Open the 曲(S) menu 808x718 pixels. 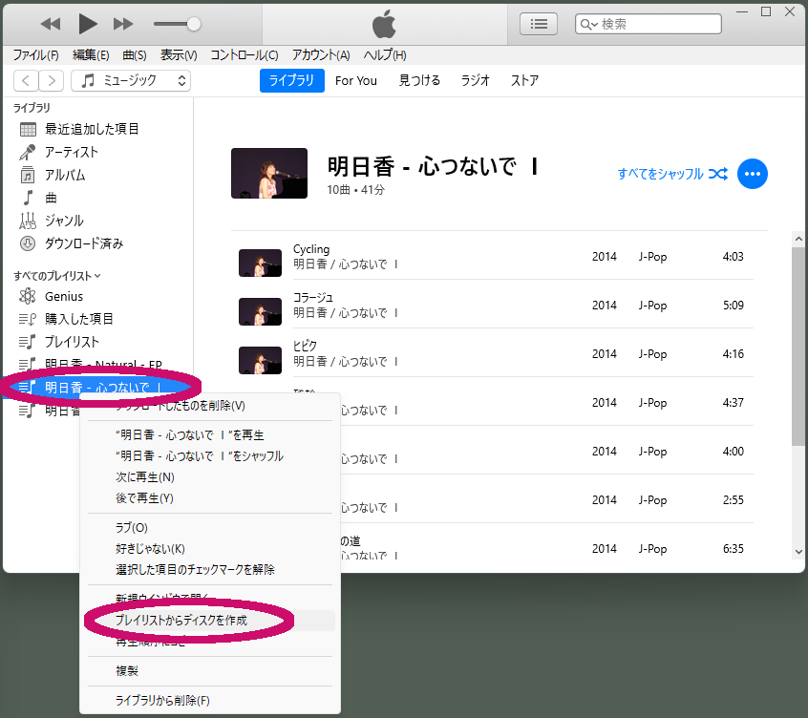click(135, 55)
